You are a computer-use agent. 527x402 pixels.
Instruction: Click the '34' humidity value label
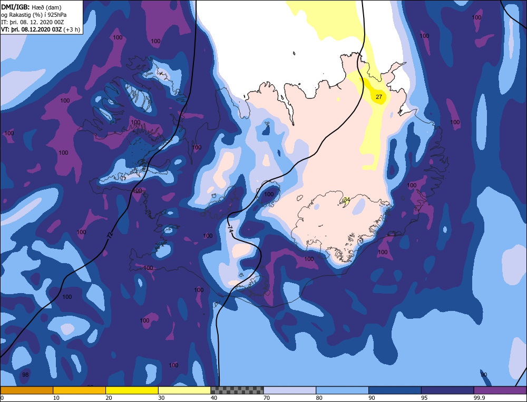point(347,199)
